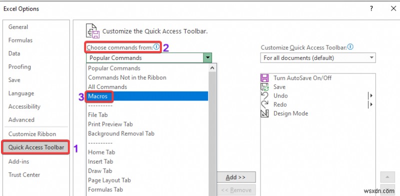Select Draw Tab option

tap(100, 170)
